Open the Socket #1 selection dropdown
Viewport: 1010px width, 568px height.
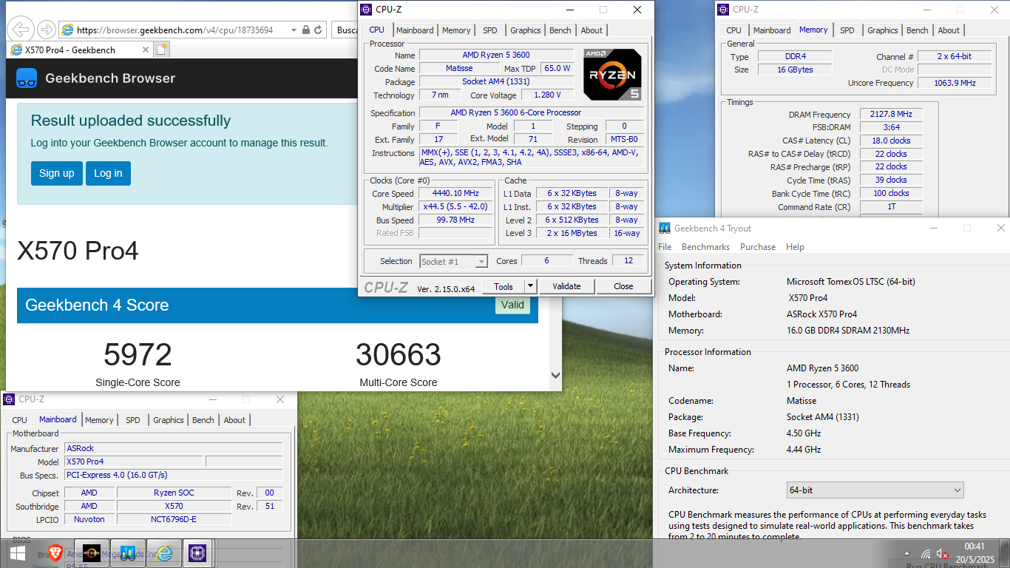[x=454, y=261]
